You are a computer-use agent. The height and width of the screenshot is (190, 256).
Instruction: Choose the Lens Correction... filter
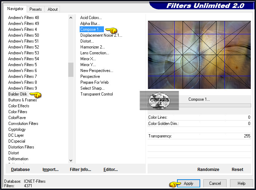tap(95, 53)
